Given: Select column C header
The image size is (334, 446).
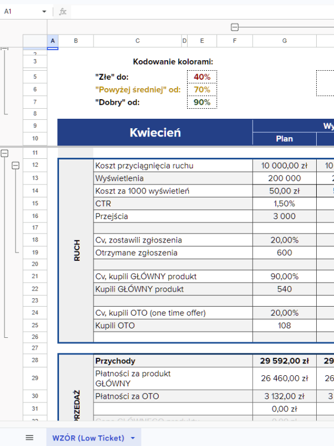Looking at the screenshot, I should click(x=137, y=41).
